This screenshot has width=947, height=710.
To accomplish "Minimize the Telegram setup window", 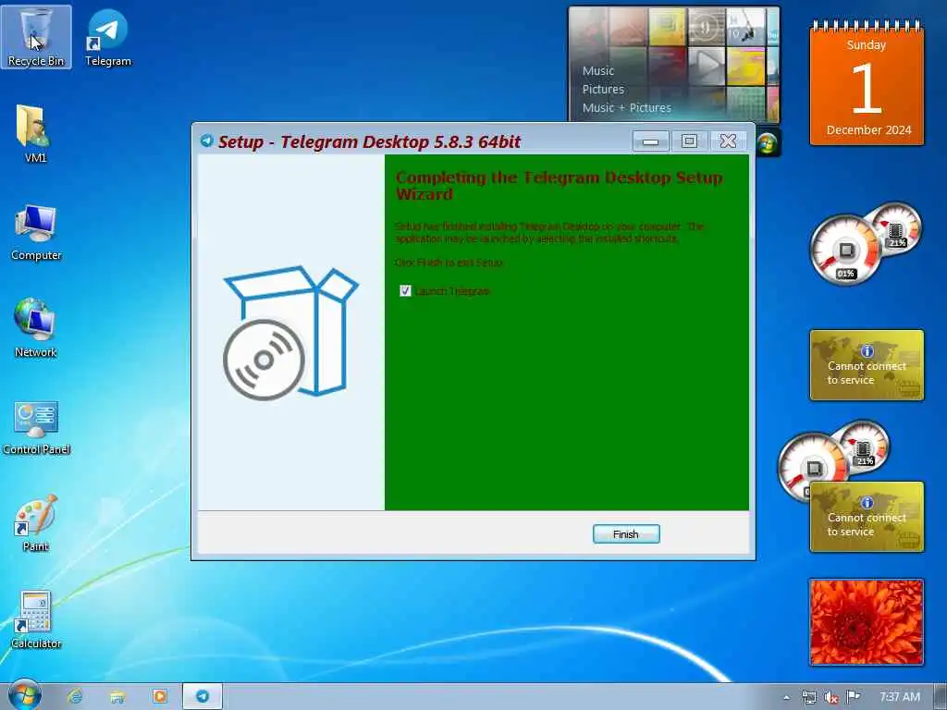I will click(x=650, y=141).
